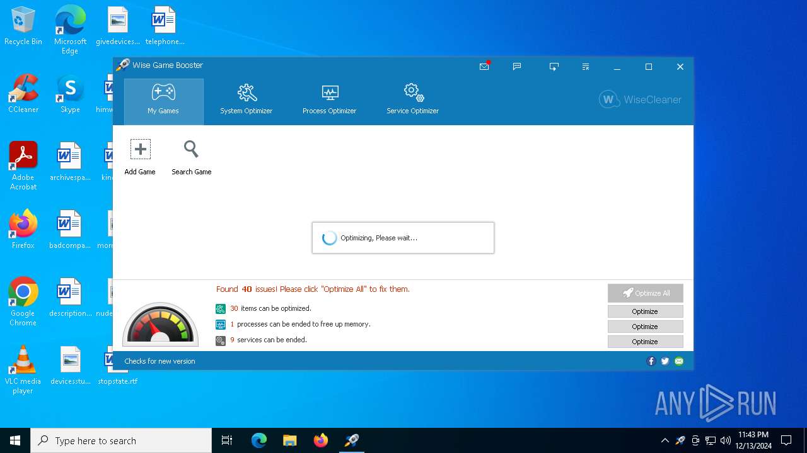Screen dimensions: 807x453
Task: Click Optimize for processes row
Action: tap(645, 327)
